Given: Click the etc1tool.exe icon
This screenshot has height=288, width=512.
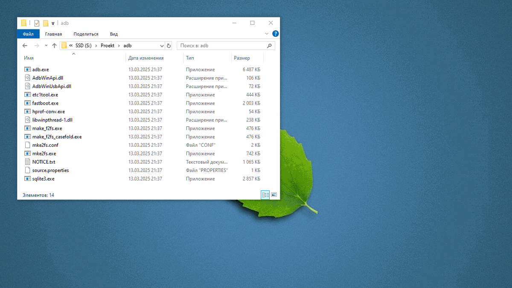Looking at the screenshot, I should click(28, 95).
